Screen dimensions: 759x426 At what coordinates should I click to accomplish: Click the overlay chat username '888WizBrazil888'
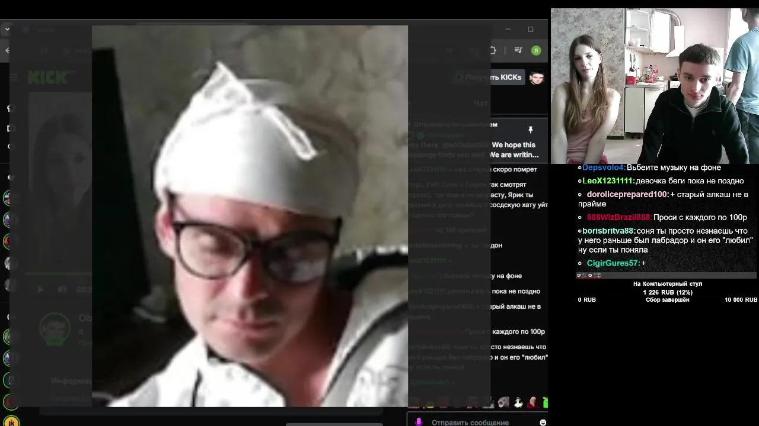(x=618, y=218)
